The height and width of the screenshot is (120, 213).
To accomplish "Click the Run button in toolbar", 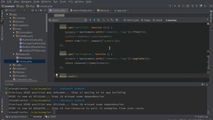I will pyautogui.click(x=175, y=6).
